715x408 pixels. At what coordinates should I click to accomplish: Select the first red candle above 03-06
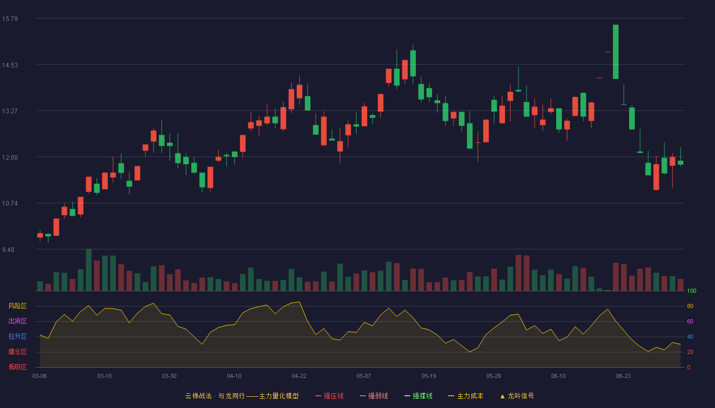point(40,235)
